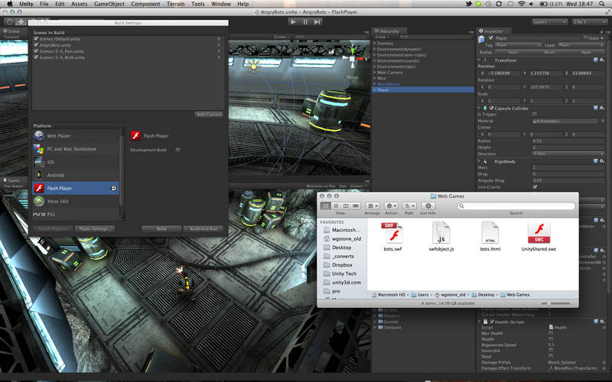
Task: Switch Finder to icon view
Action: point(326,206)
